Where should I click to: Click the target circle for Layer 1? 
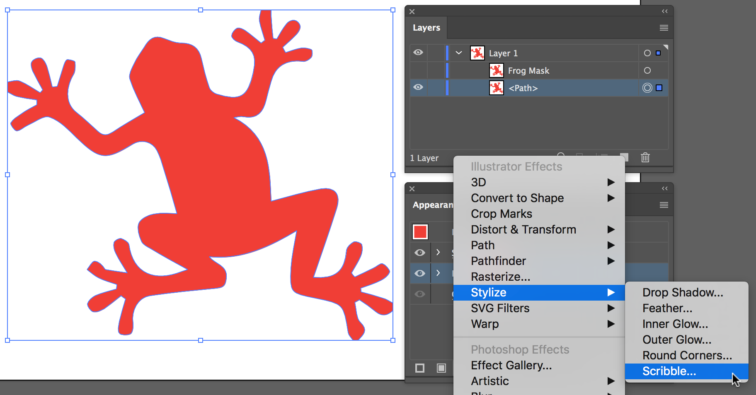click(647, 53)
